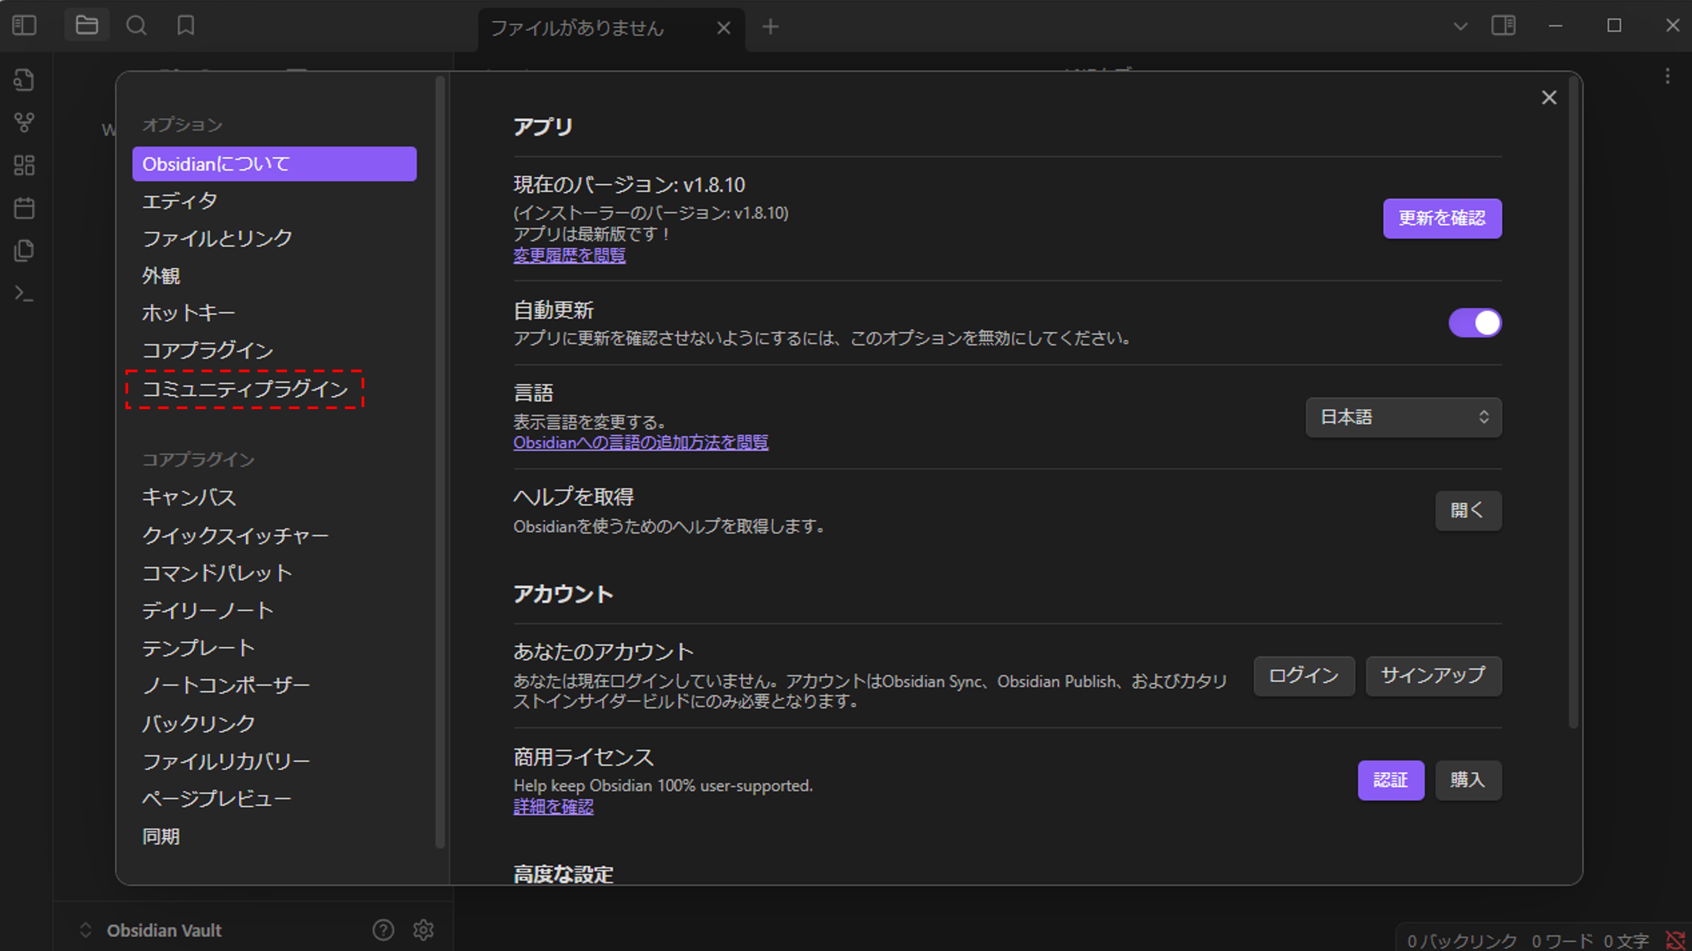1692x951 pixels.
Task: Close the ファイルがありません tab
Action: [723, 28]
